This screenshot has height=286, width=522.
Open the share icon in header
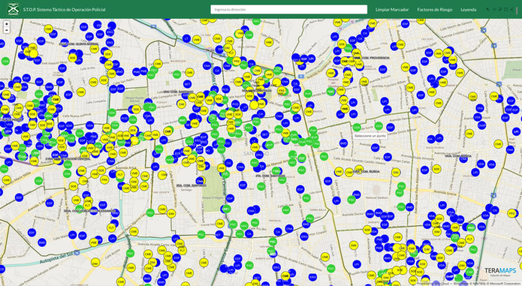[x=512, y=9]
